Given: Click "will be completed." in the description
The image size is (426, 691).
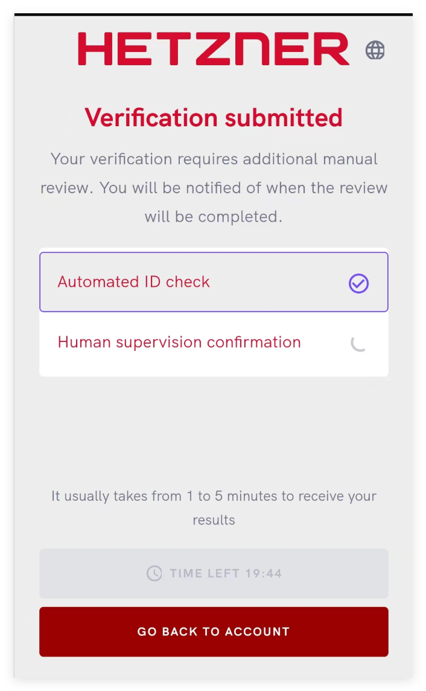Looking at the screenshot, I should [214, 216].
